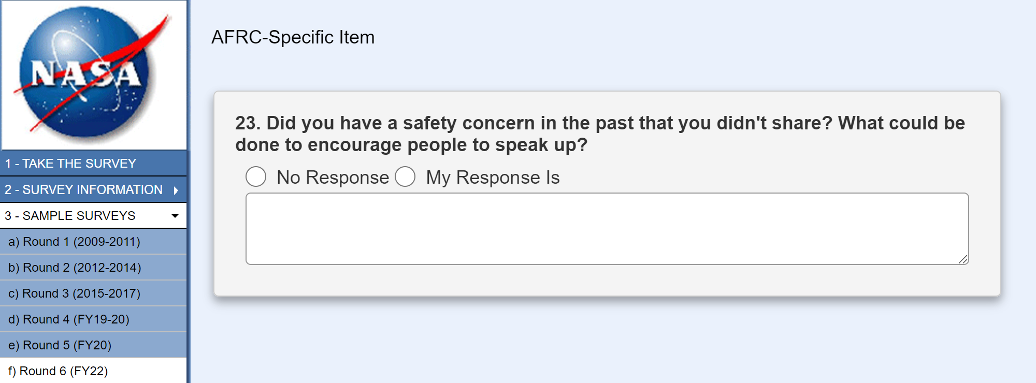The image size is (1036, 383).
Task: Click the "My Response Is" label text
Action: click(493, 178)
